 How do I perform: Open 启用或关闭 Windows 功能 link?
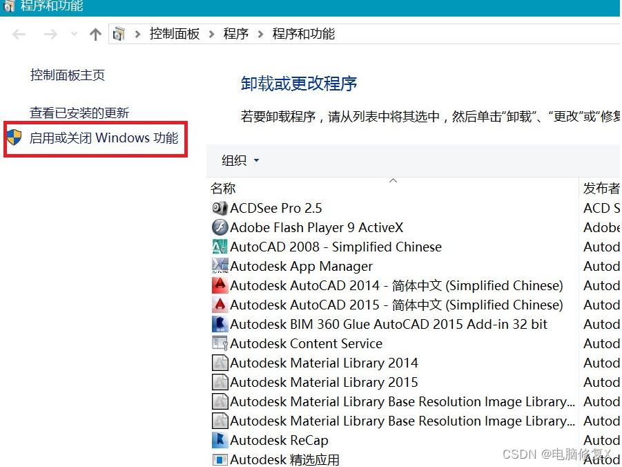click(x=104, y=137)
